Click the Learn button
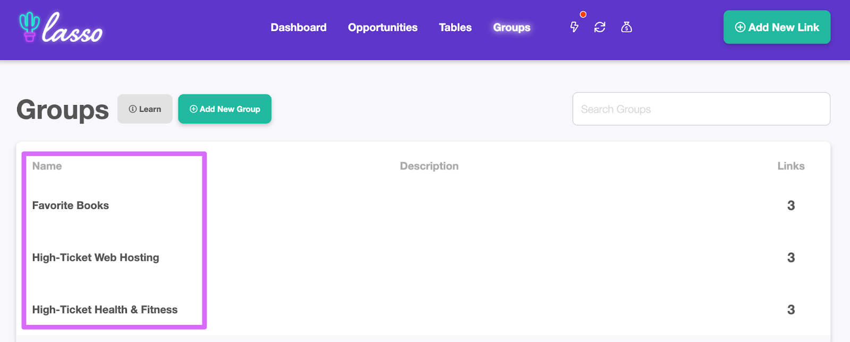Screen dimensions: 850x342 (x=145, y=109)
